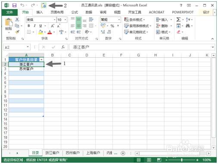Click the insert function fx button
The image size is (218, 164).
click(x=63, y=47)
